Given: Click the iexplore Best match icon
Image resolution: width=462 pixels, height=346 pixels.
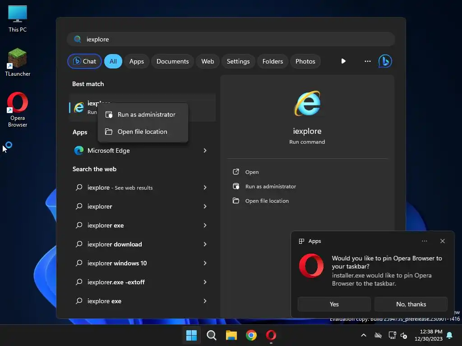Looking at the screenshot, I should point(79,107).
